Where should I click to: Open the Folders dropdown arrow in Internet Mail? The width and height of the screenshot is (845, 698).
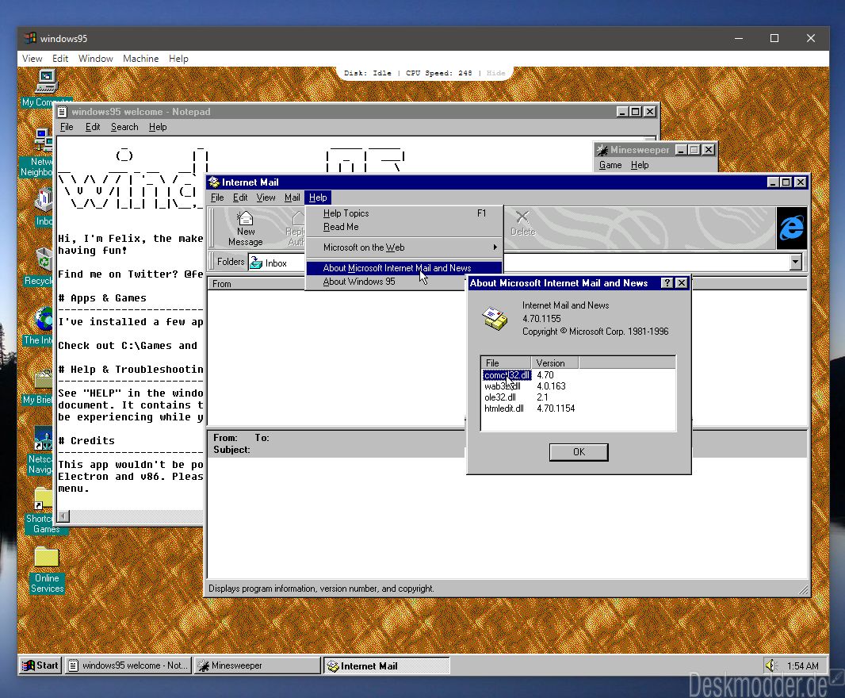click(x=795, y=263)
